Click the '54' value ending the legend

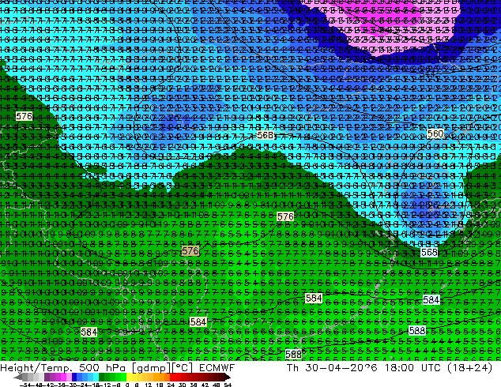pyautogui.click(x=228, y=385)
